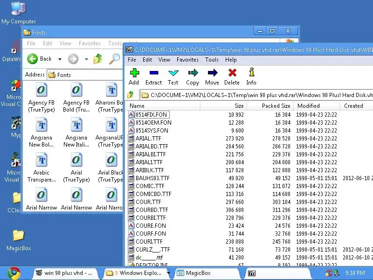Screen dimensions: 373x280
Task: Open the 7-Zip Help menu
Action: (231, 60)
